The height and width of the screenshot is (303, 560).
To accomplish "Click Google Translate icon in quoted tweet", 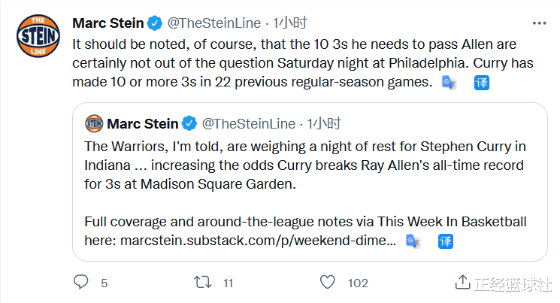I will pos(413,241).
